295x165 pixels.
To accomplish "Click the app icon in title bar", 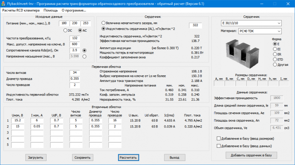I will (x=4, y=3).
